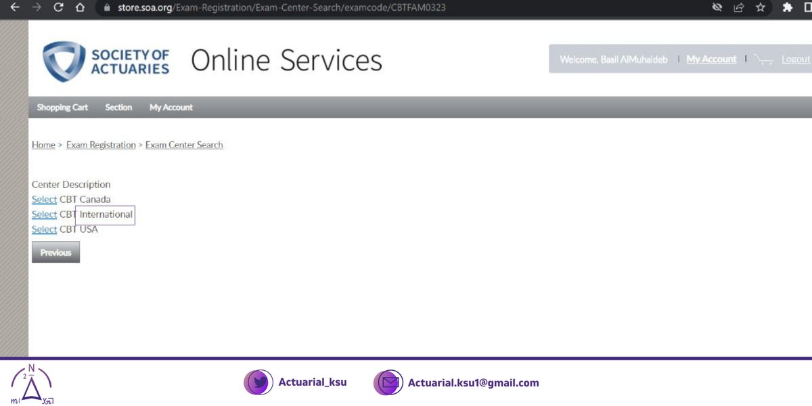The height and width of the screenshot is (406, 812).
Task: Go to Home in the breadcrumb
Action: (x=43, y=145)
